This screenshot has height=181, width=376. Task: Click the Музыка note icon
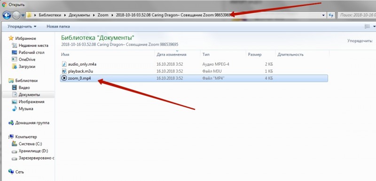click(15, 109)
